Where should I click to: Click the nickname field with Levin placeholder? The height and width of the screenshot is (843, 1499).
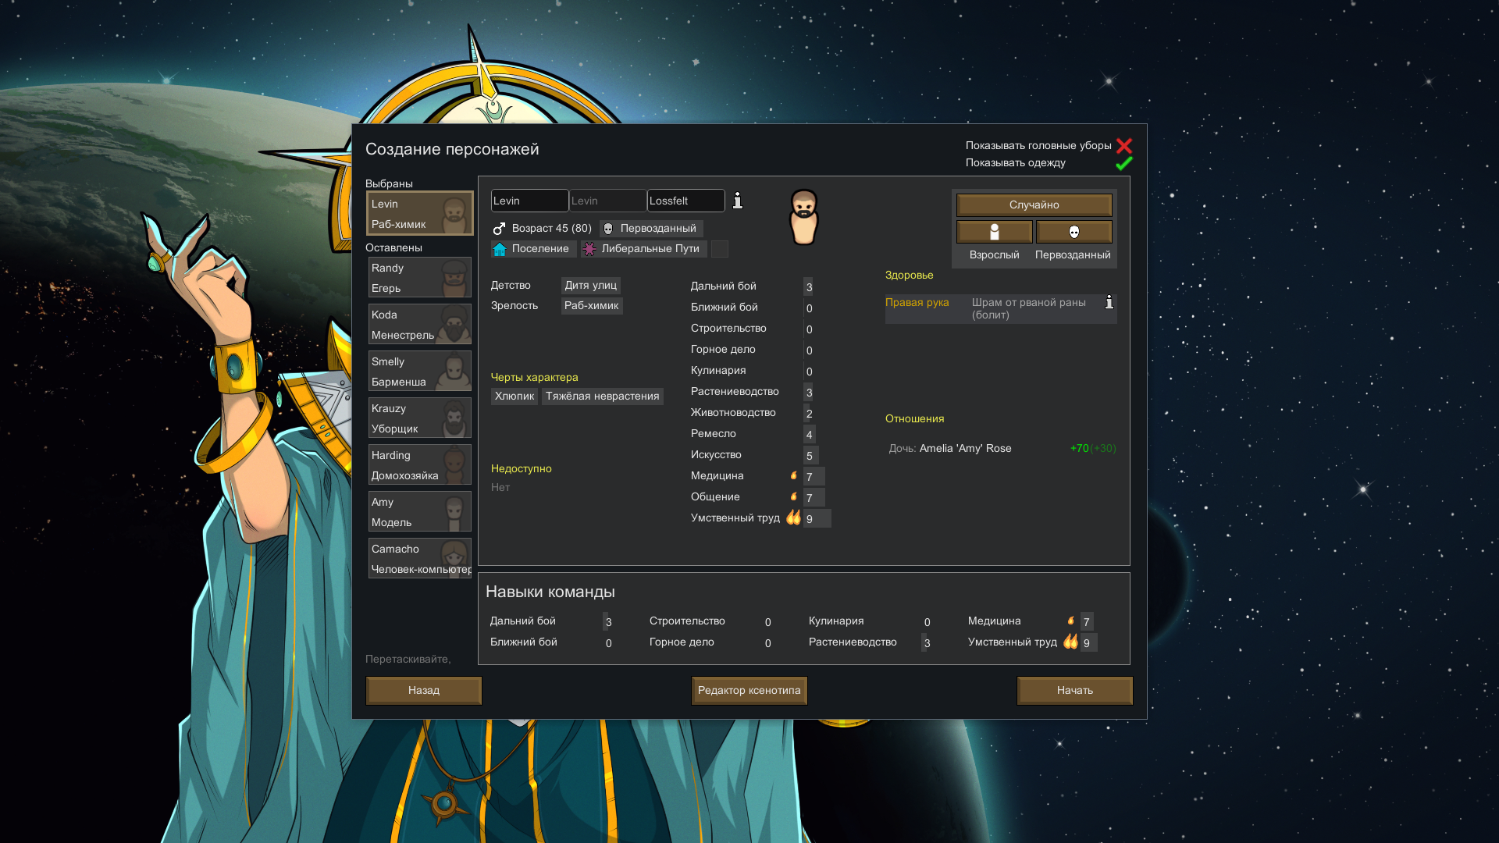[x=607, y=201]
